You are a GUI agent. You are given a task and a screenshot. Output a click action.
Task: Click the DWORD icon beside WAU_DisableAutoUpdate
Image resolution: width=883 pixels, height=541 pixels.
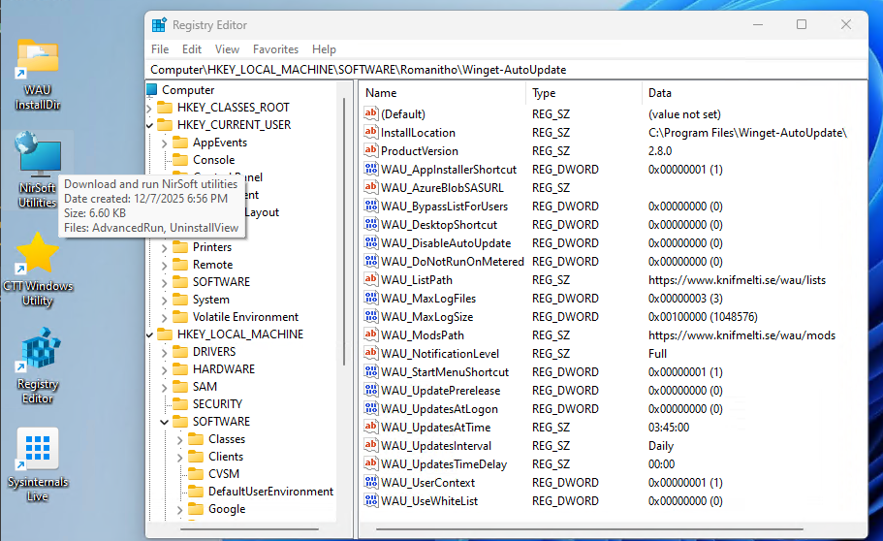coord(370,243)
